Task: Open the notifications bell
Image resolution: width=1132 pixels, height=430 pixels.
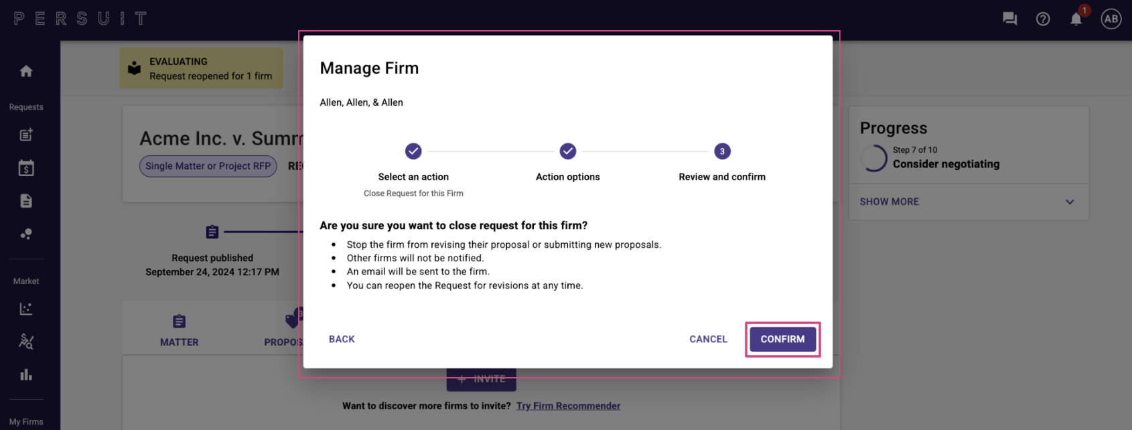Action: point(1076,19)
